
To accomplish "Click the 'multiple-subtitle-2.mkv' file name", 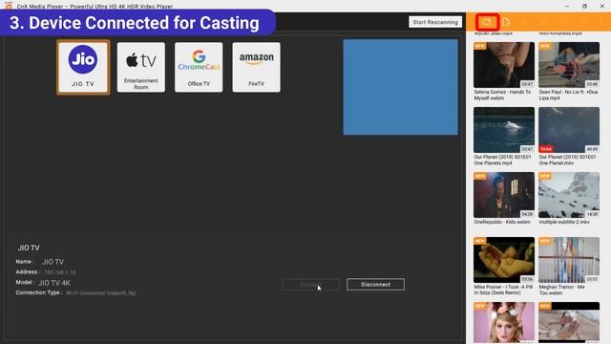I will coord(564,222).
